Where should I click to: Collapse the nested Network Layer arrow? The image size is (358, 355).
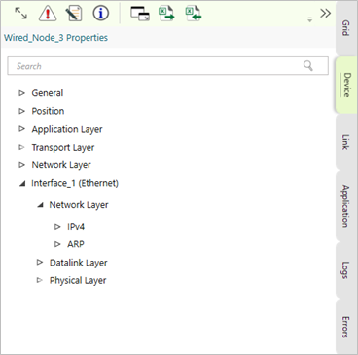click(40, 205)
